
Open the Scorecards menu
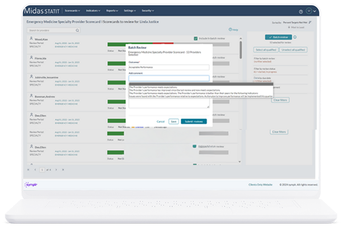[72, 11]
